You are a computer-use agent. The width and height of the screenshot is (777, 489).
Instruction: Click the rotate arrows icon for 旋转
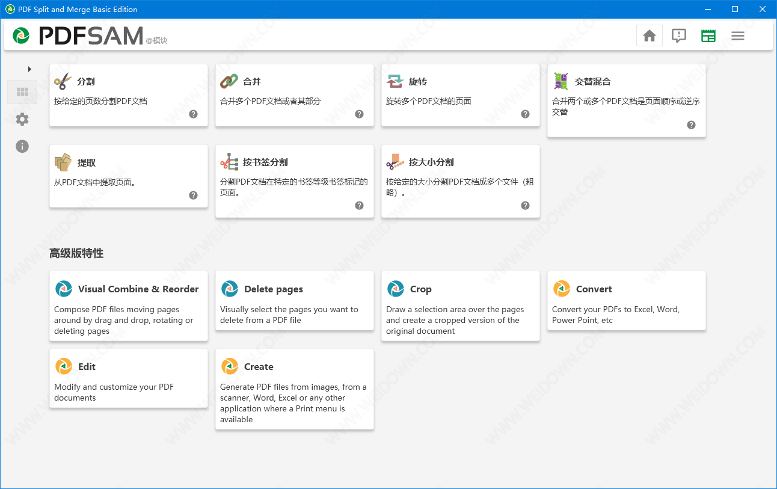point(395,81)
